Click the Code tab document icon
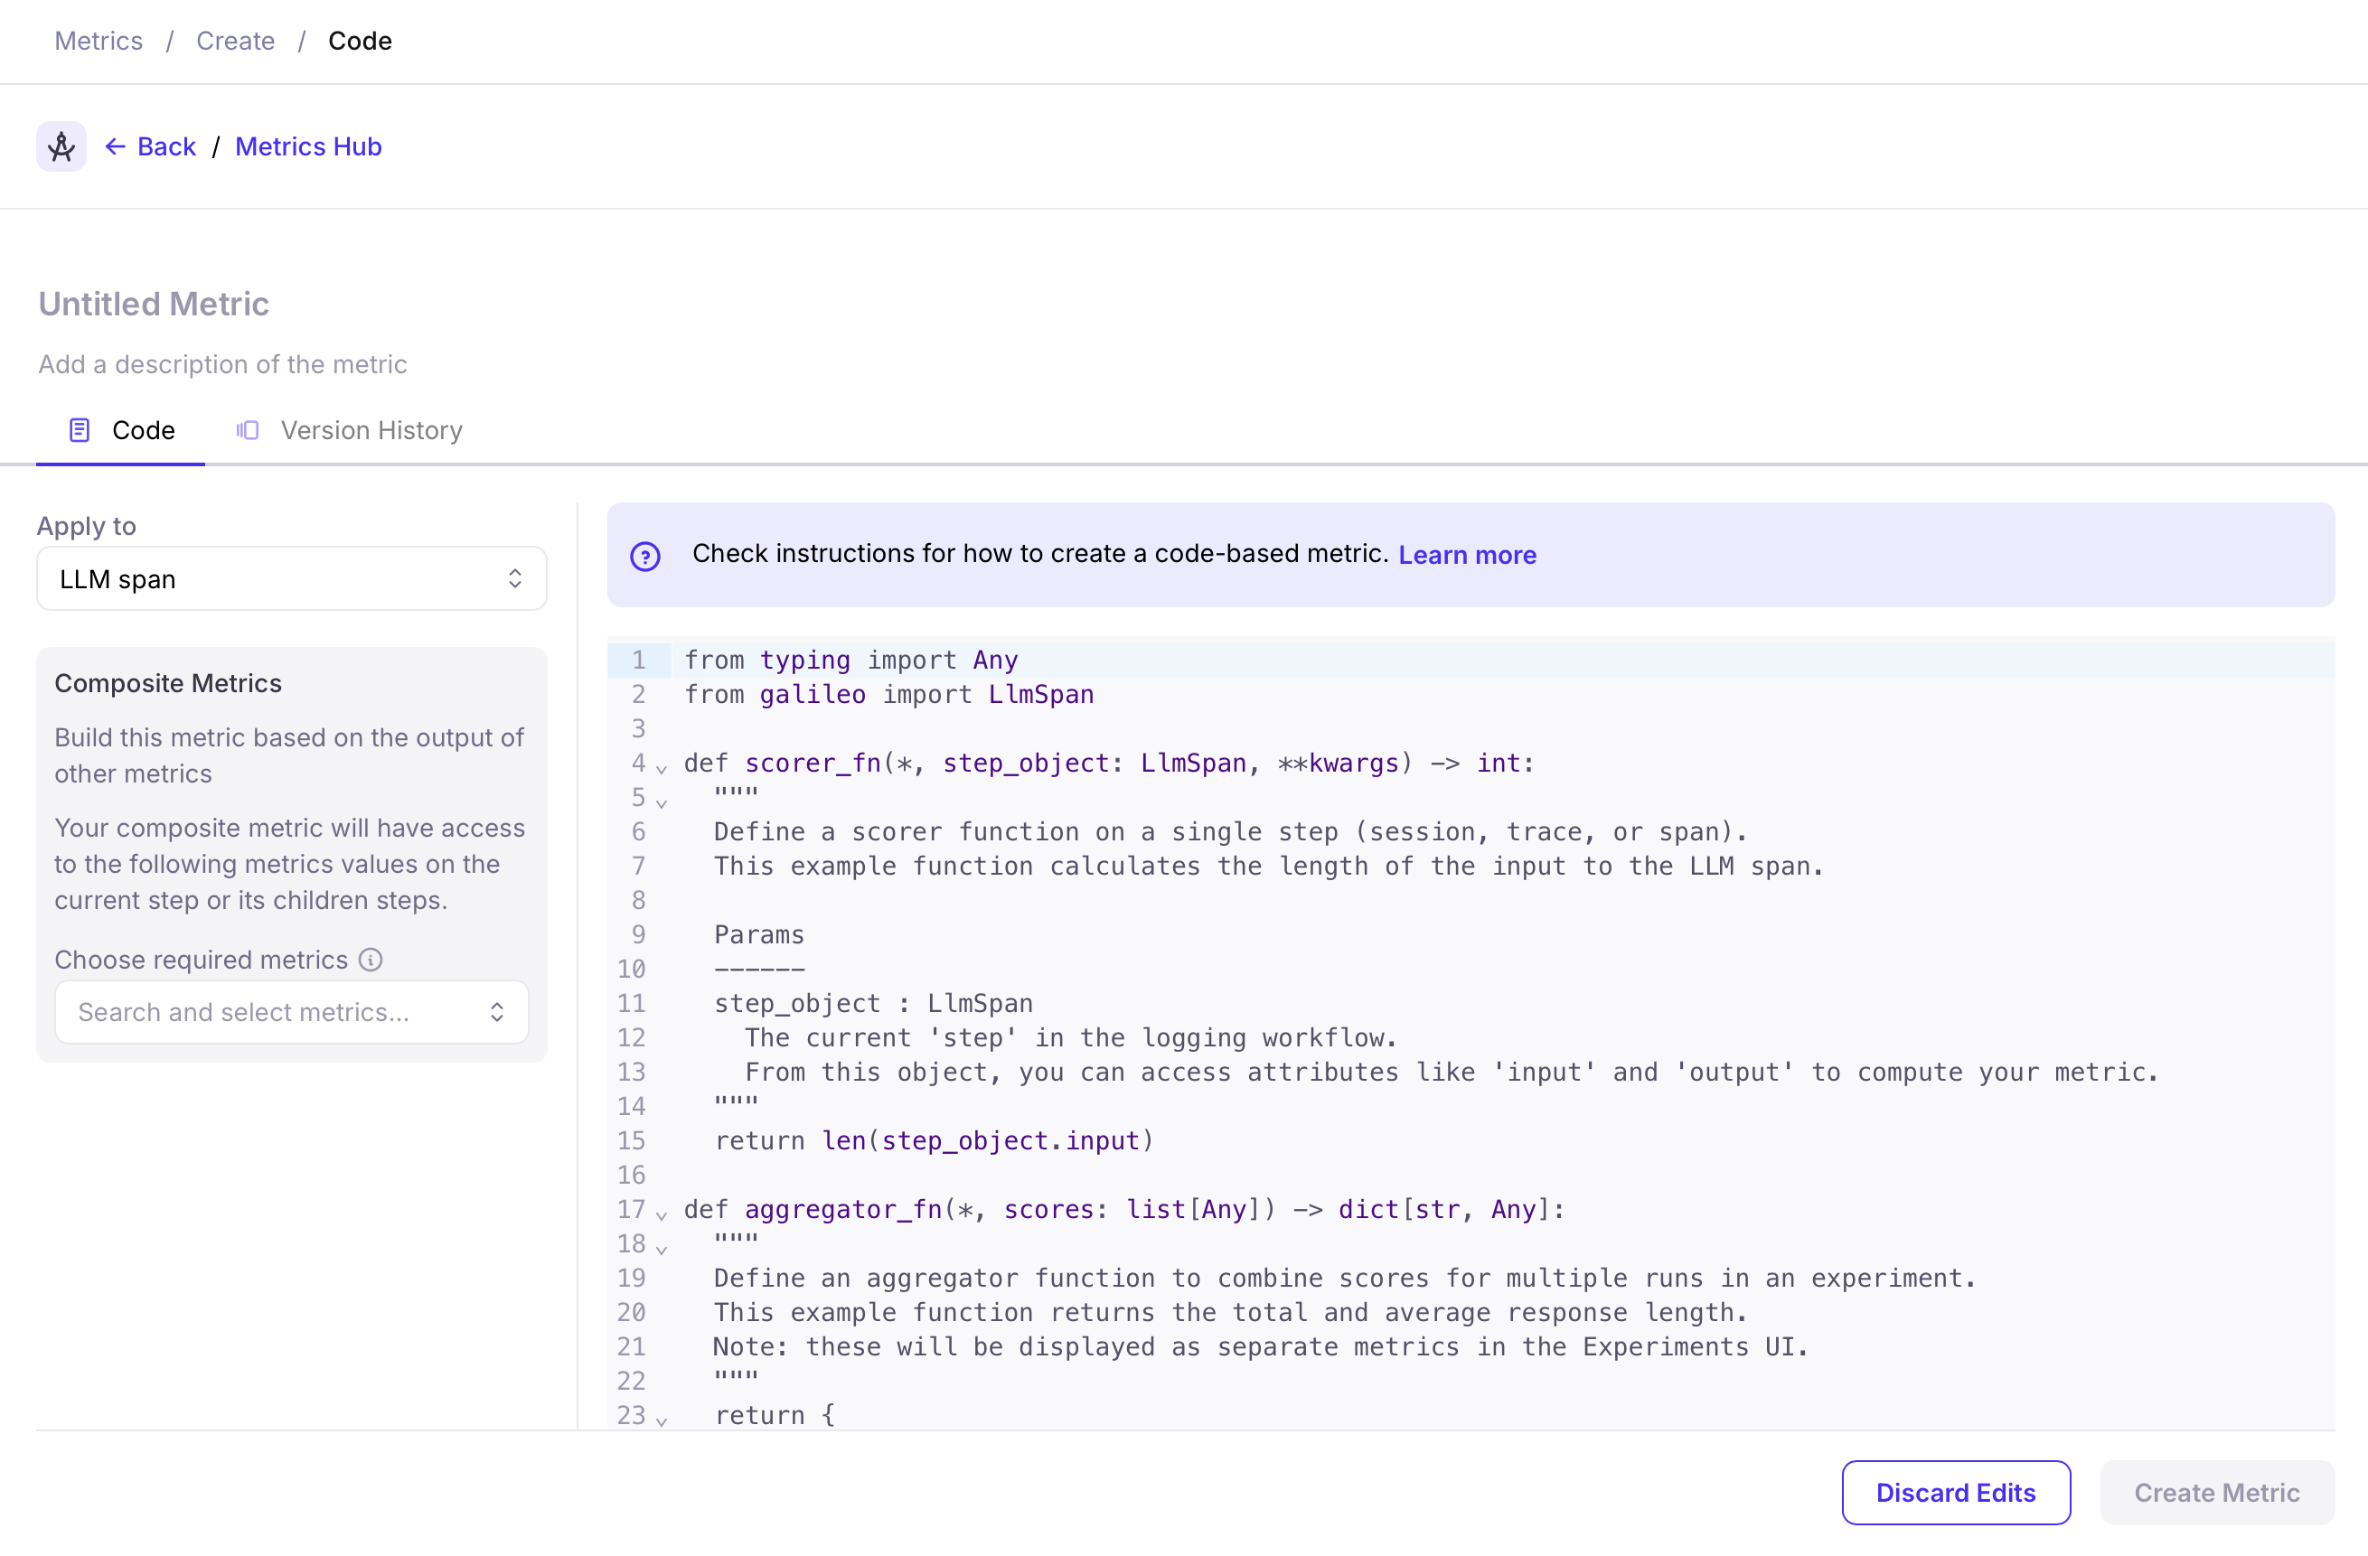Screen dimensions: 2368x1556 [80, 430]
